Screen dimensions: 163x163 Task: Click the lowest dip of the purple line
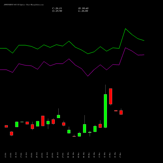coord(88,76)
